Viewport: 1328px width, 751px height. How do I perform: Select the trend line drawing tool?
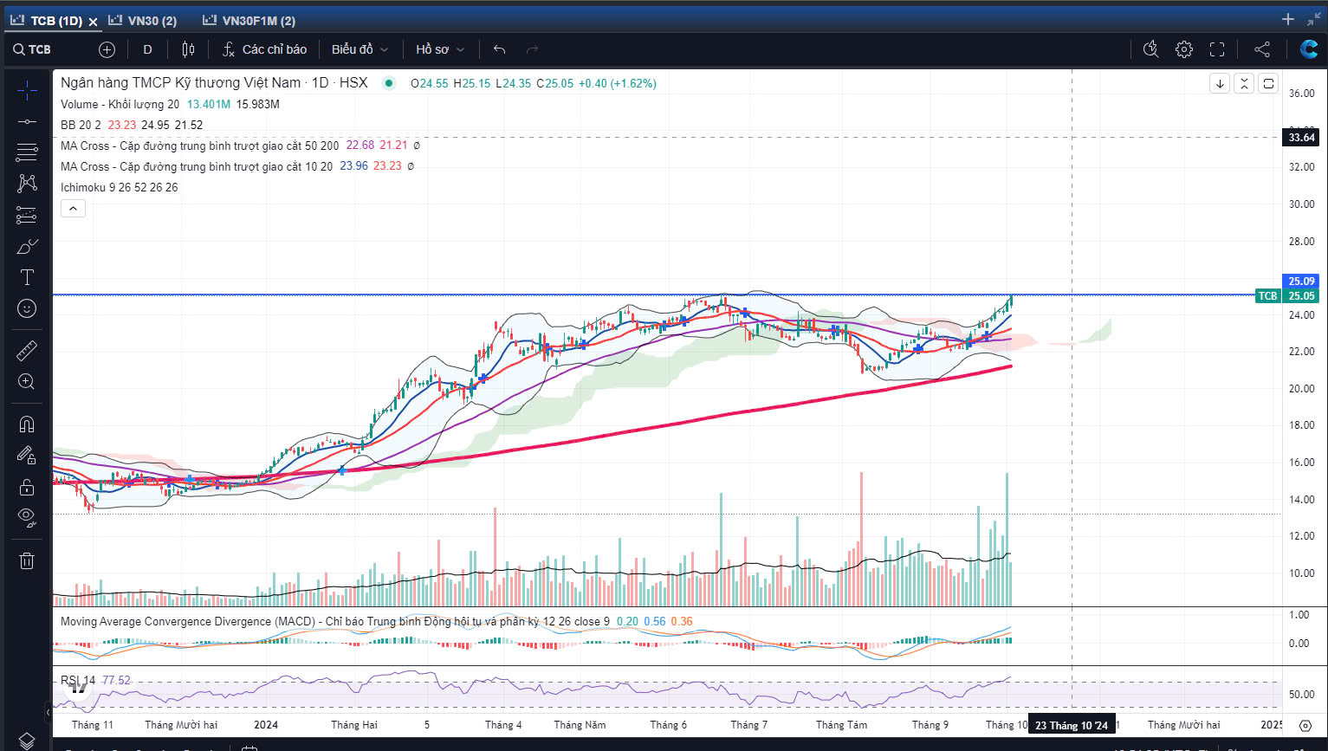pyautogui.click(x=27, y=121)
